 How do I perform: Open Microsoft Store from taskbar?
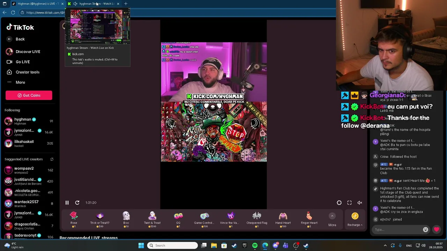coord(224,245)
